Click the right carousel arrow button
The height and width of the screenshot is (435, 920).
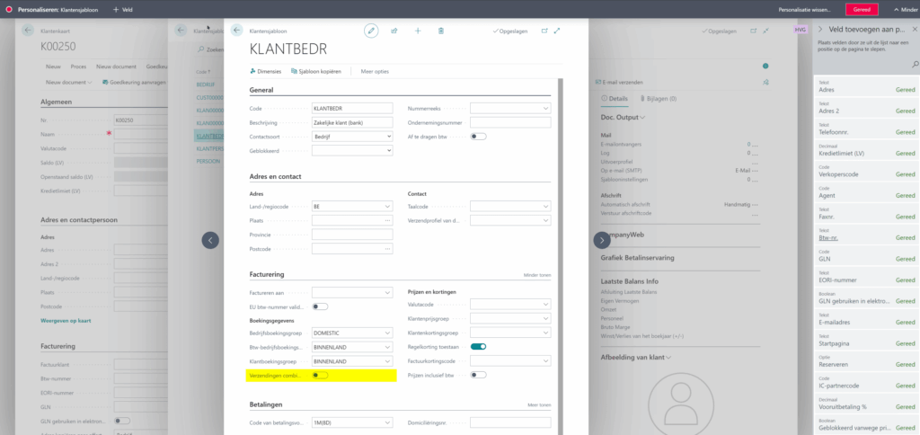(x=602, y=240)
